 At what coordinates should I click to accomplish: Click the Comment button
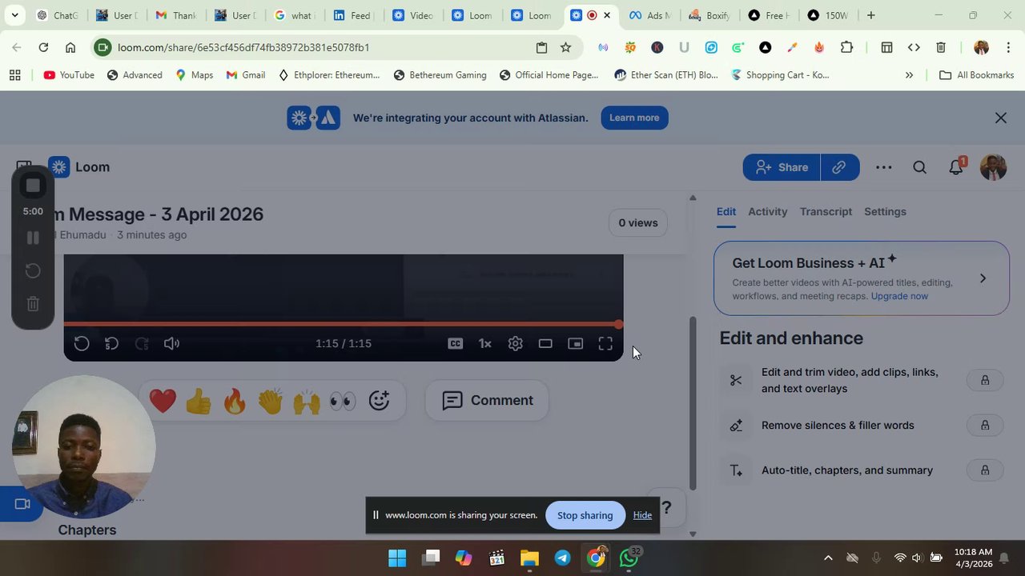pos(487,400)
